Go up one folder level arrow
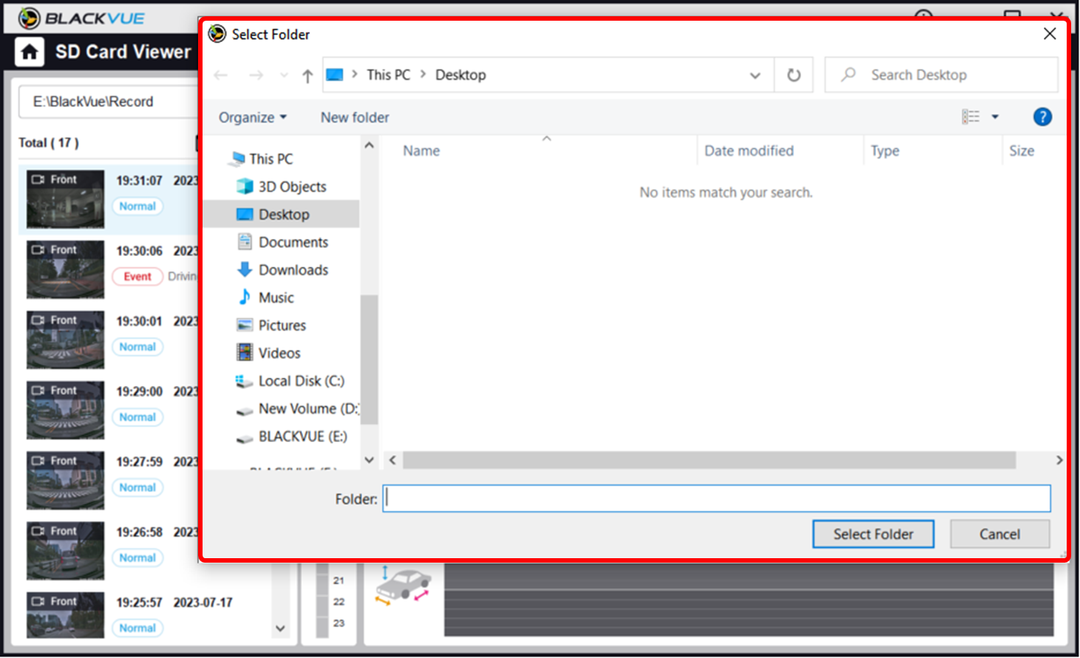 [308, 75]
